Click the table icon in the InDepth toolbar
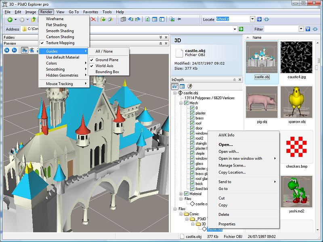The image size is (323, 242). point(182,86)
